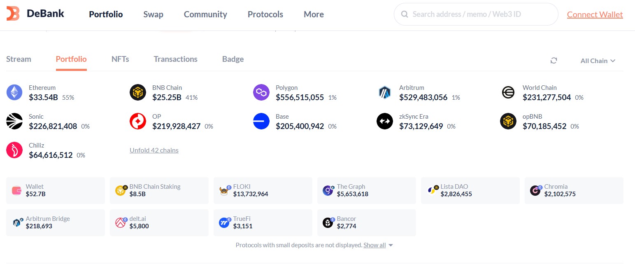This screenshot has height=265, width=635.
Task: Click the OP chain icon
Action: pos(138,121)
